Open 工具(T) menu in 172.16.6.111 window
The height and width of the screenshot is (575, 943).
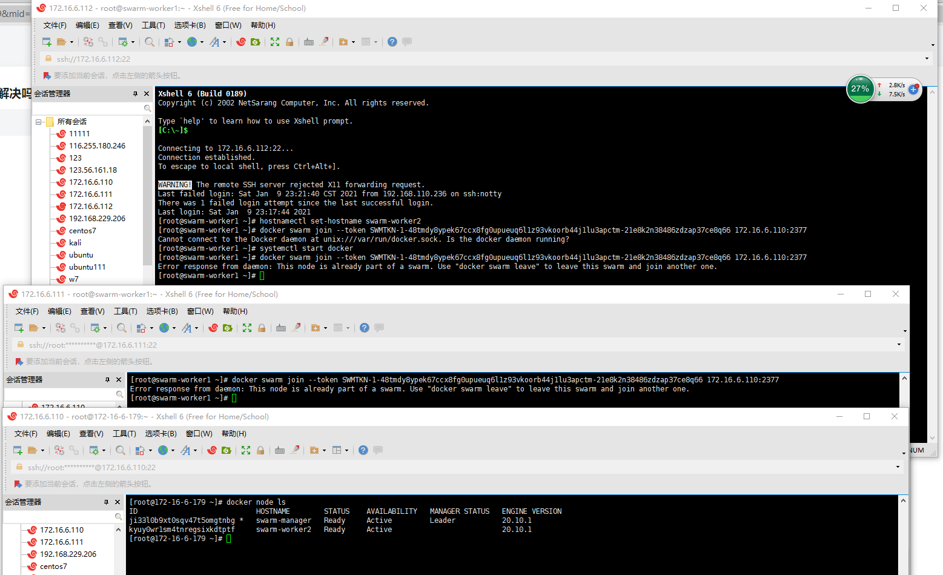125,311
